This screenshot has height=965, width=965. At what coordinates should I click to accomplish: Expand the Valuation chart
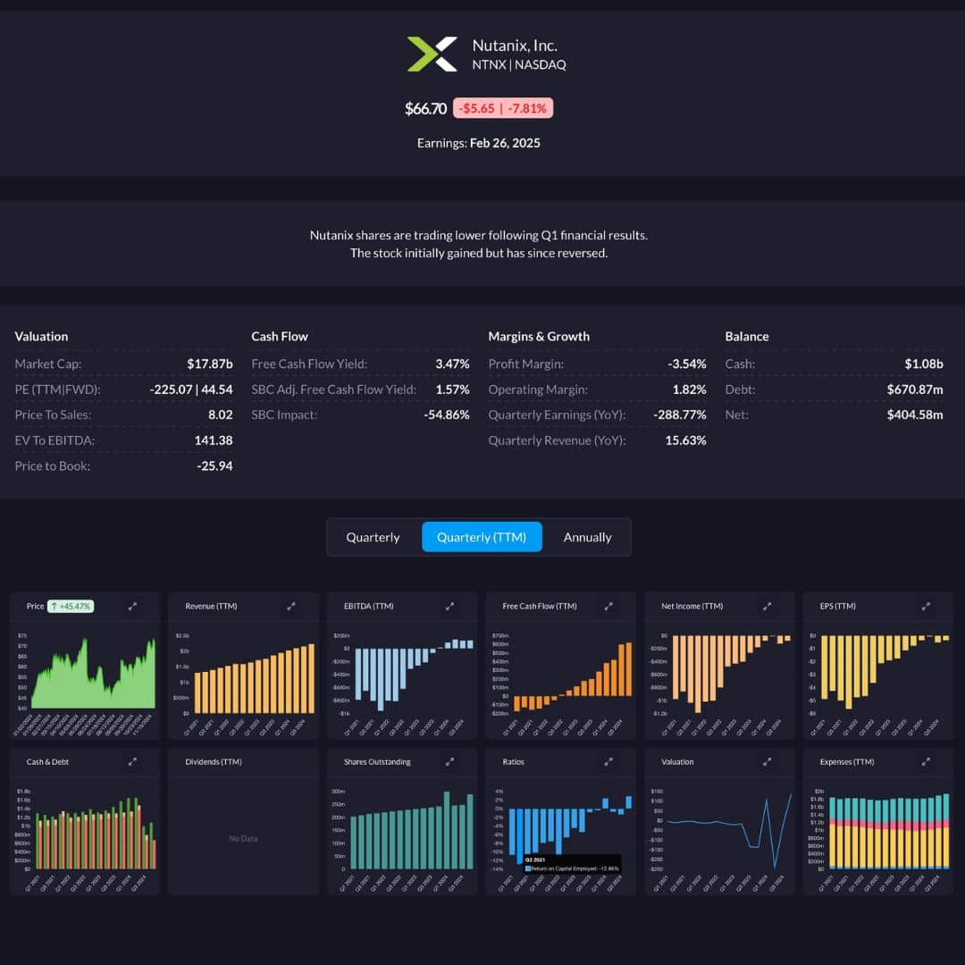point(767,762)
